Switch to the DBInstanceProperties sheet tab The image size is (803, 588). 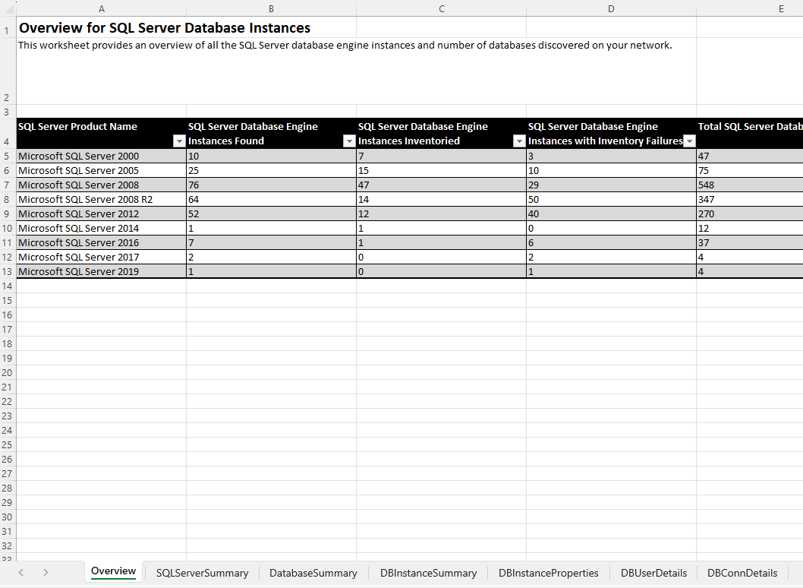(x=549, y=573)
